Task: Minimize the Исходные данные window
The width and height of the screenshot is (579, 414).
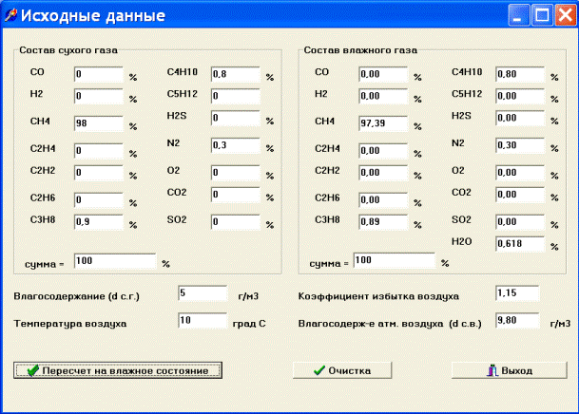Action: [519, 15]
